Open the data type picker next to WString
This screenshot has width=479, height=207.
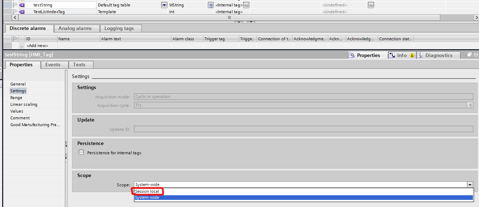tap(210, 5)
